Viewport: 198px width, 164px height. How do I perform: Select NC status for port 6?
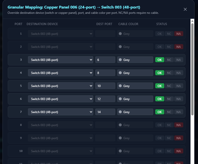[x=169, y=99]
